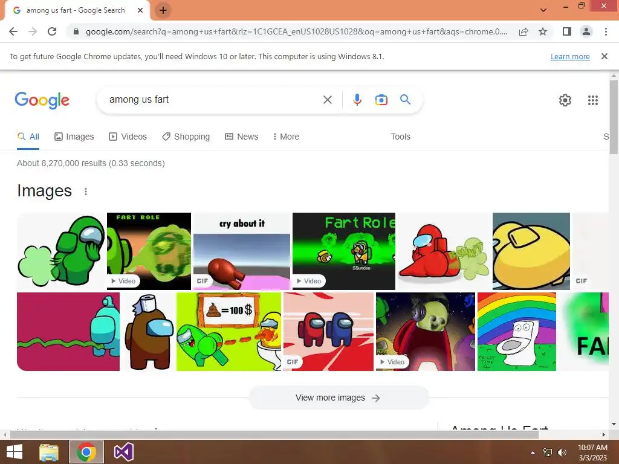The image size is (619, 464).
Task: Click in the search box text
Action: 139,100
